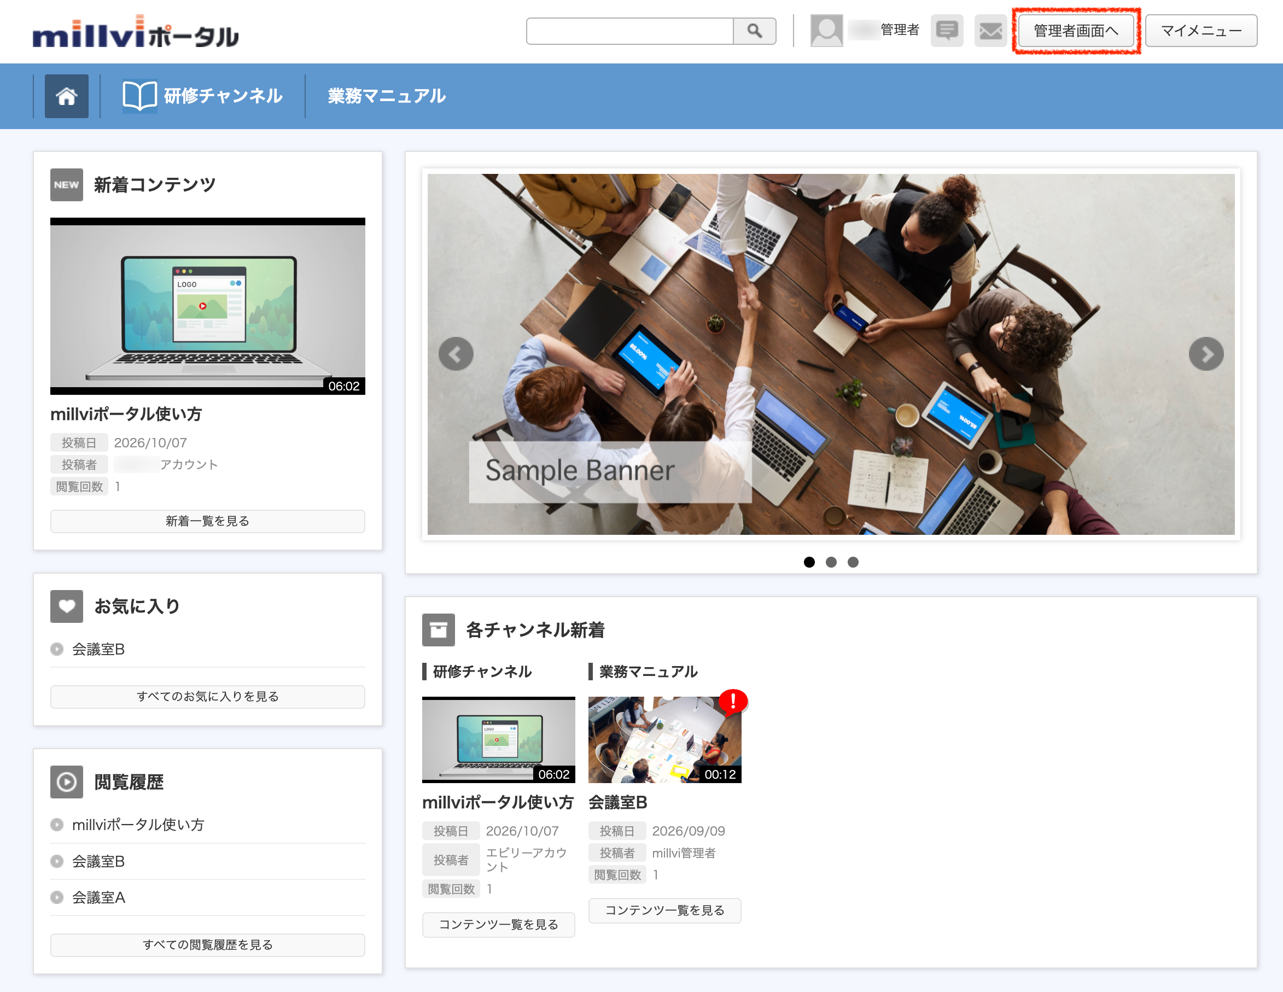Click the 業務マニュアル heading in 各チャンネル新着
1283x992 pixels.
coord(649,672)
